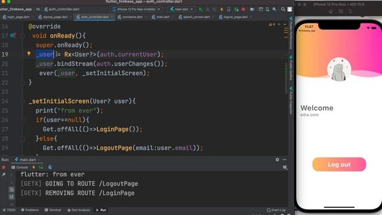The image size is (382, 215).
Task: Open Flutter Outline side panel
Action: [x=291, y=67]
